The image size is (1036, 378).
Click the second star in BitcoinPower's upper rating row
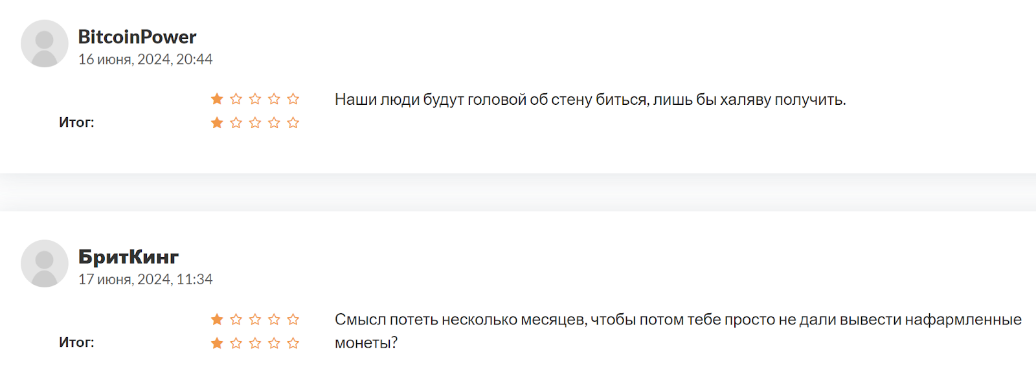(x=236, y=99)
